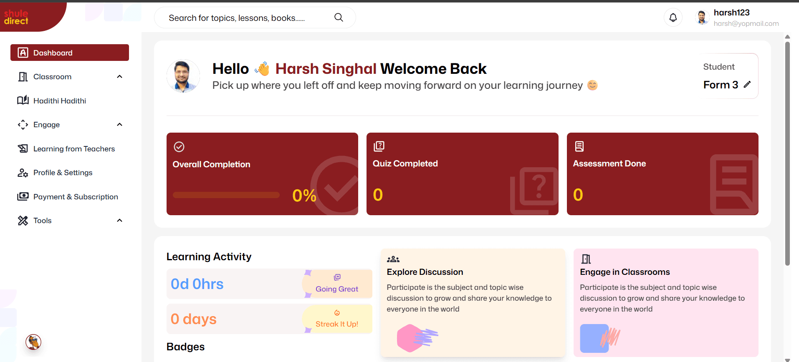Open the floating mascot chat bubble
The image size is (799, 362).
pyautogui.click(x=33, y=342)
